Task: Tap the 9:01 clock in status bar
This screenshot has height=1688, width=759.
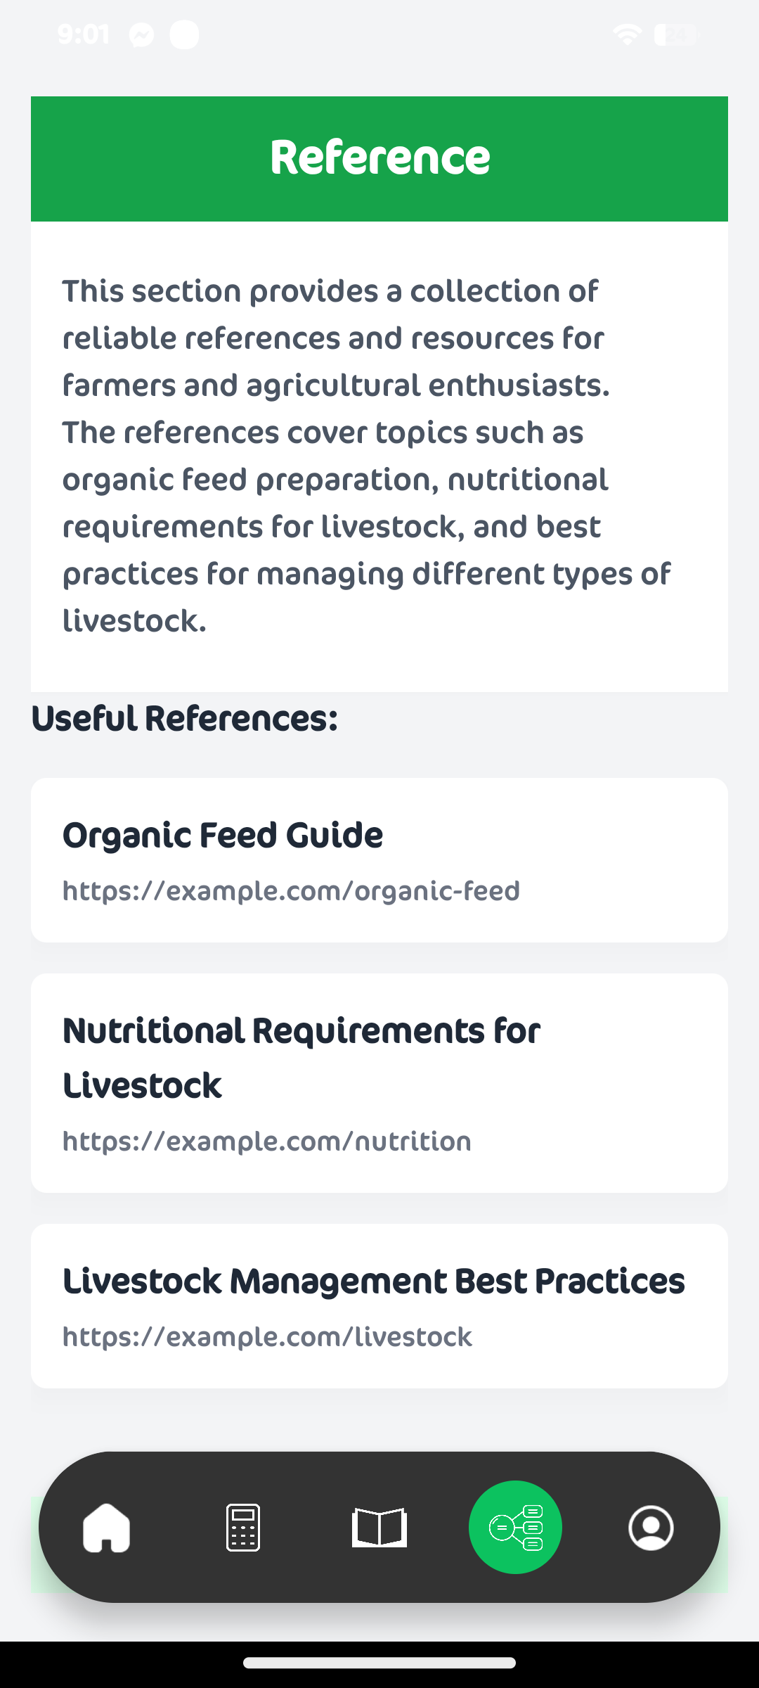Action: (x=84, y=34)
